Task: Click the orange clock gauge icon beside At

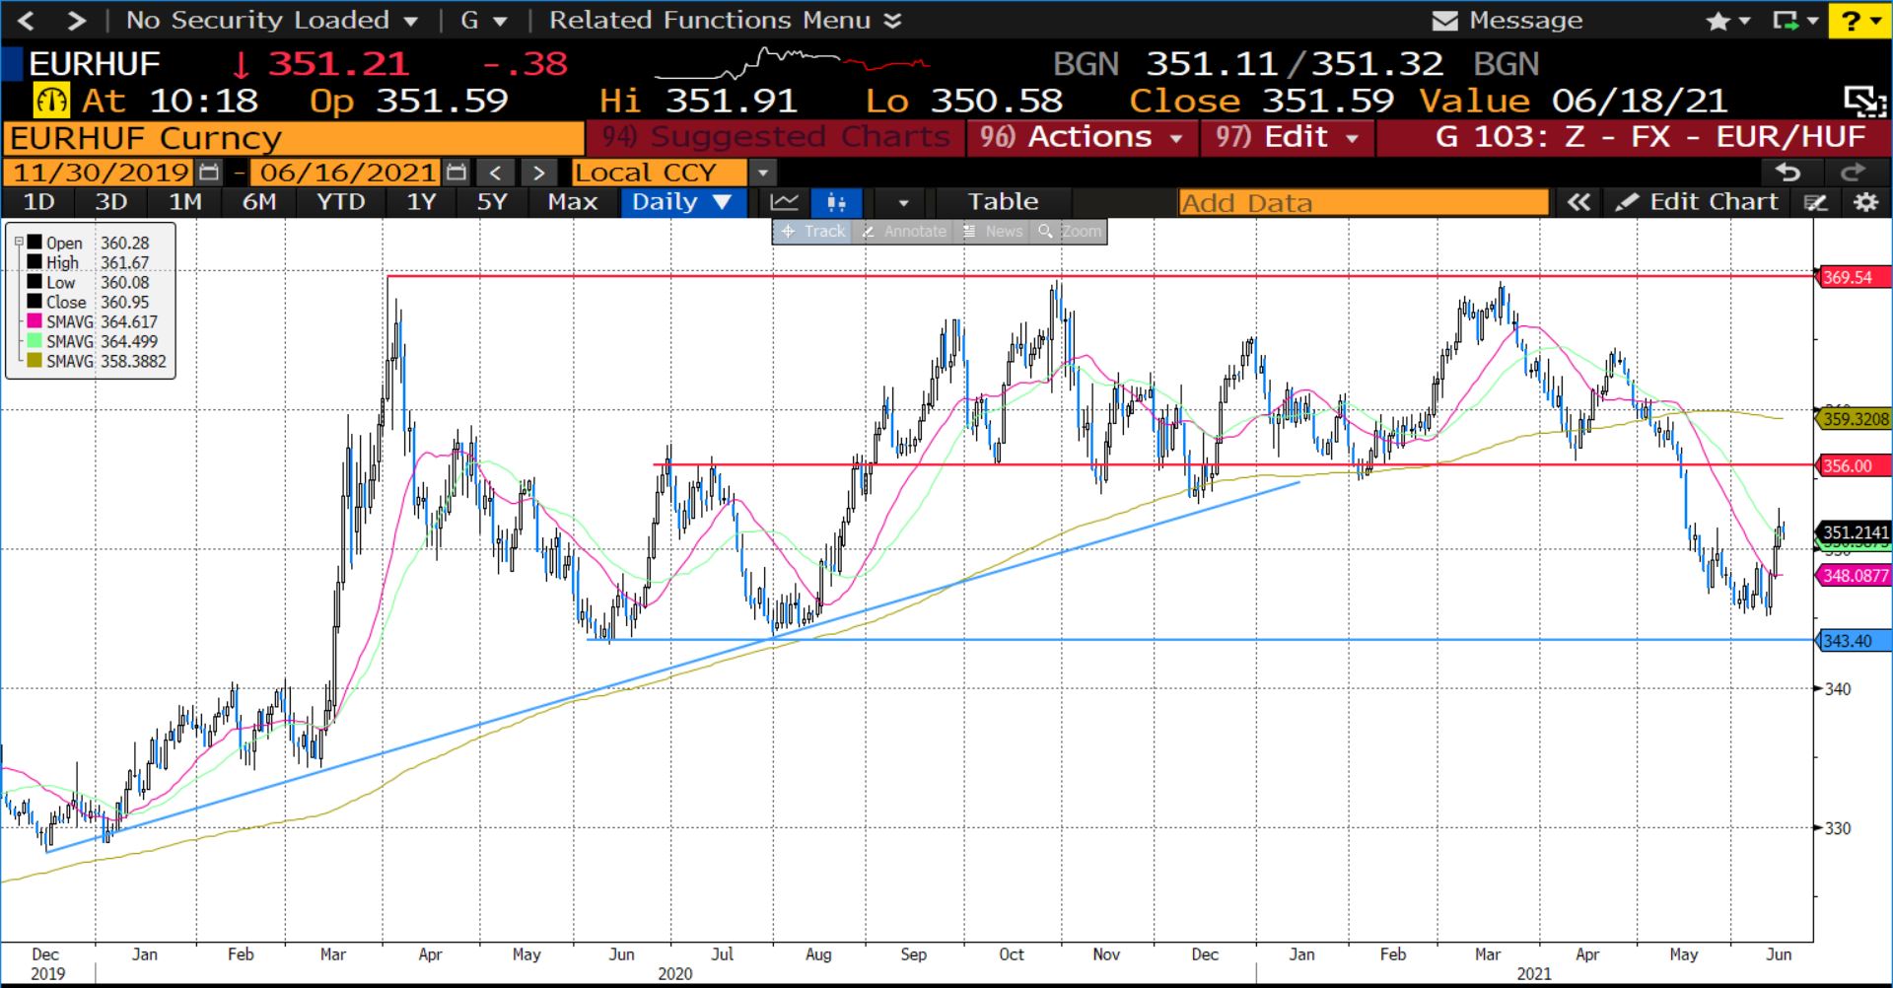Action: click(x=51, y=101)
